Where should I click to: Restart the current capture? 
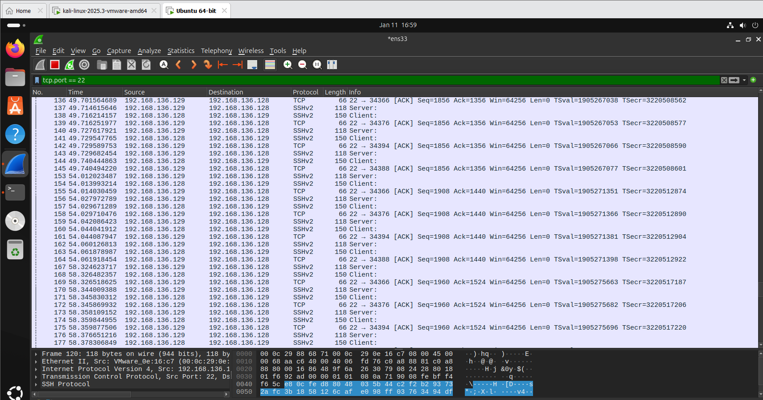[70, 65]
